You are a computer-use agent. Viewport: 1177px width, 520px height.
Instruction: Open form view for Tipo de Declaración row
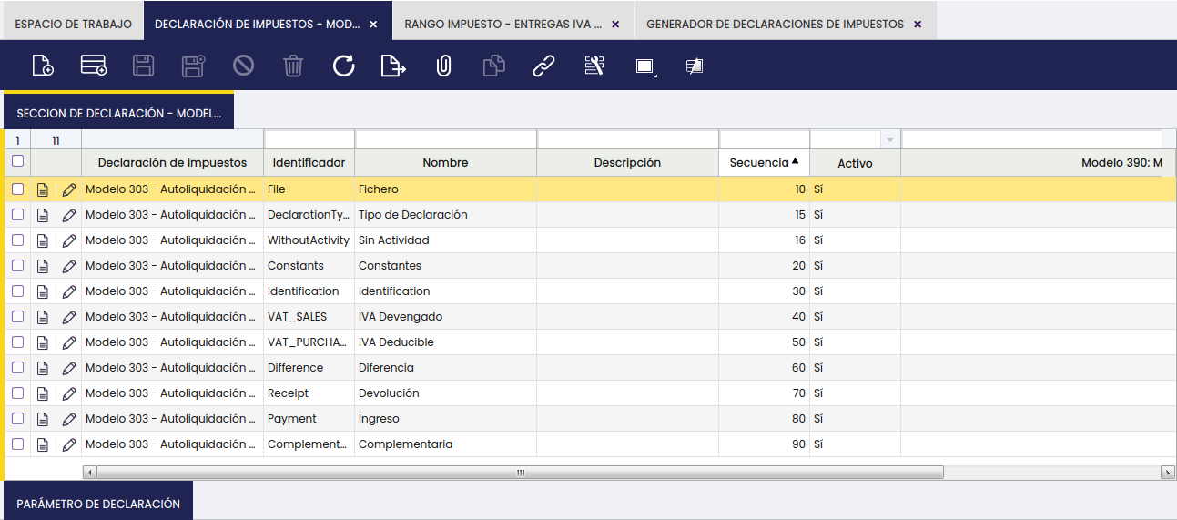pos(43,215)
